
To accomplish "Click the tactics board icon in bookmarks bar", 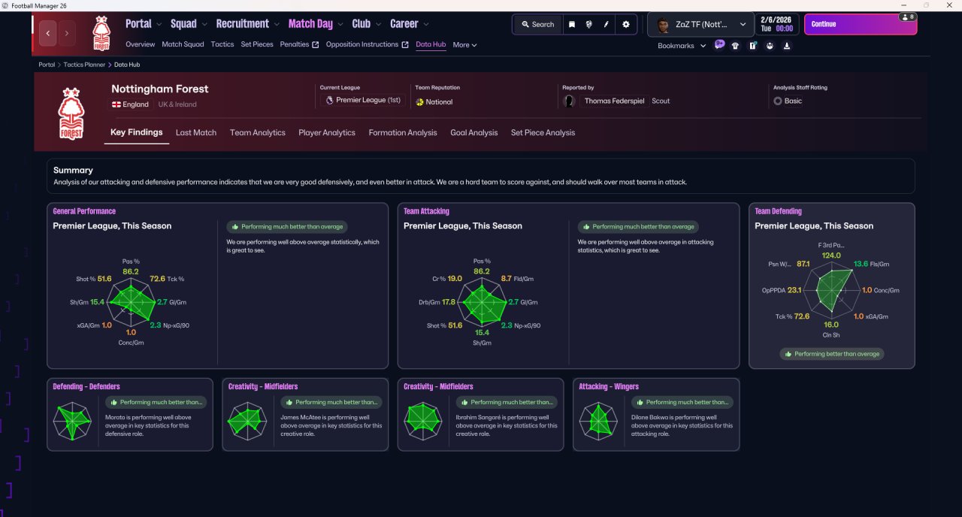I will tap(752, 45).
